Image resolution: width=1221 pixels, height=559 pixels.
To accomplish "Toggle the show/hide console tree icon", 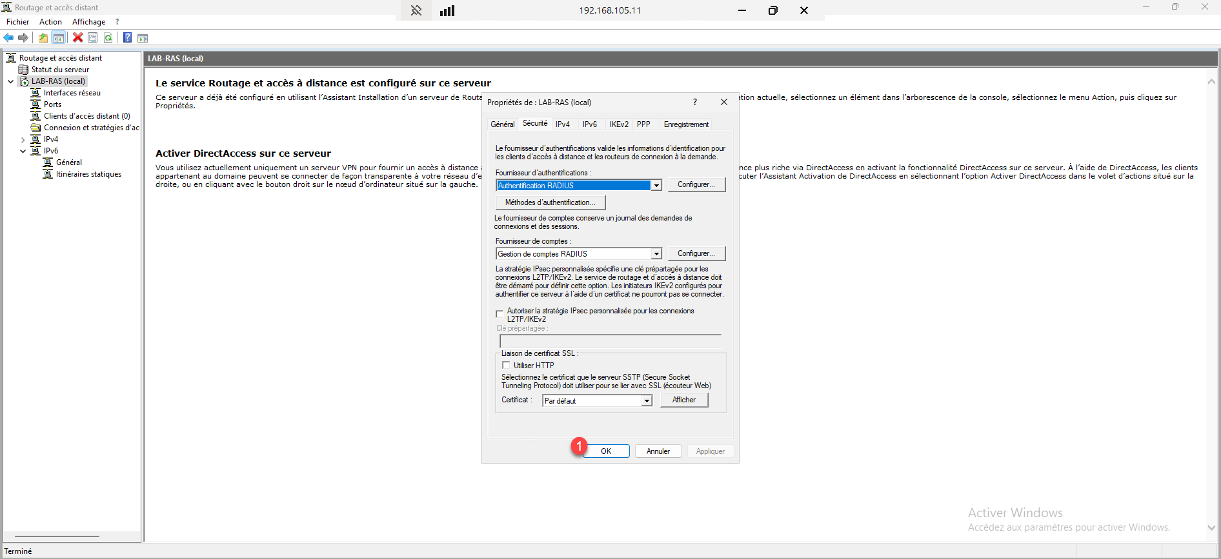I will tap(59, 38).
